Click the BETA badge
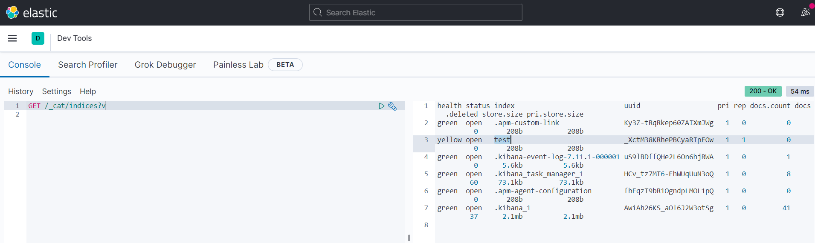 coord(285,65)
